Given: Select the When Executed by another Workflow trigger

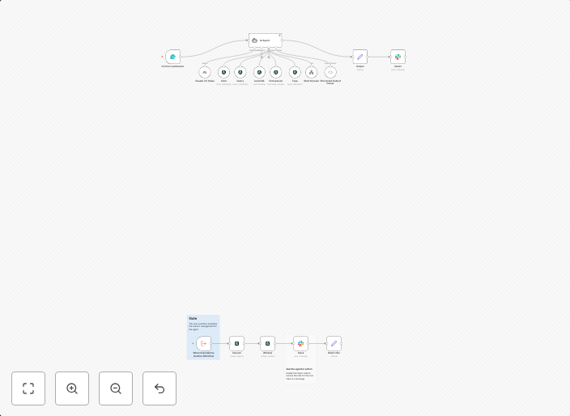Looking at the screenshot, I should (x=203, y=343).
